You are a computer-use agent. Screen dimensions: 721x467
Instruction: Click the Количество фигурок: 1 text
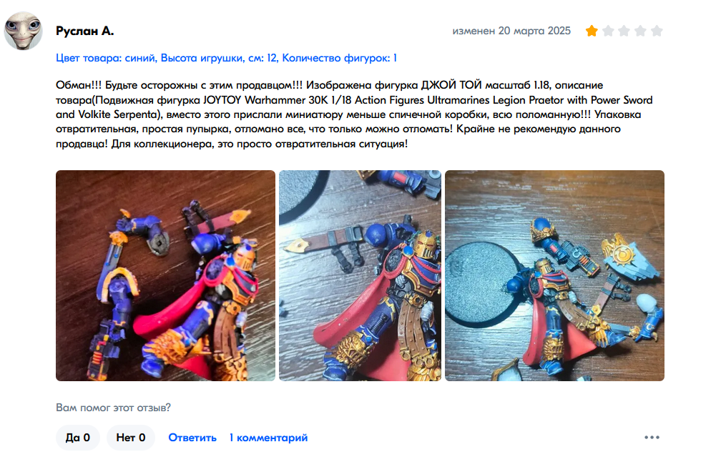[x=339, y=58]
